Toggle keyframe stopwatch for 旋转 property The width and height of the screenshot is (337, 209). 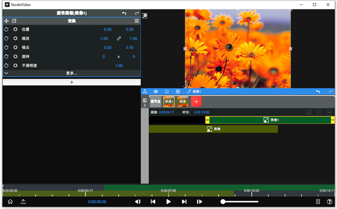6,57
